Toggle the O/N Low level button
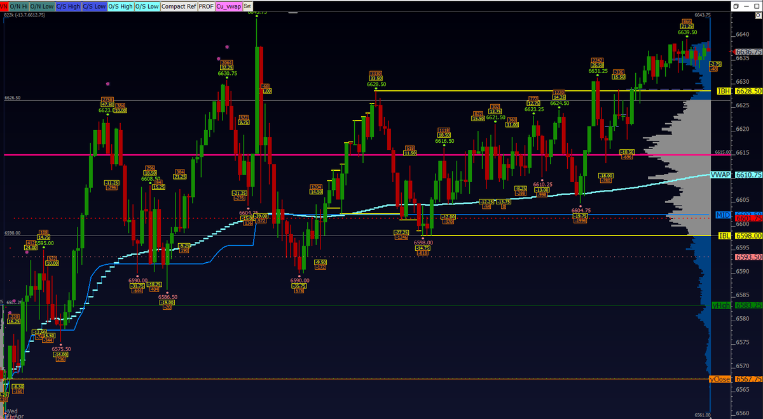The width and height of the screenshot is (763, 419). (x=41, y=6)
